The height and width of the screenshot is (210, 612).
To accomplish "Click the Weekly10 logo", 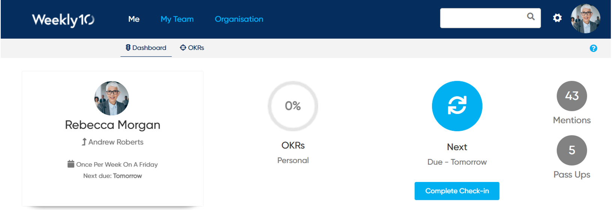I will (x=63, y=19).
